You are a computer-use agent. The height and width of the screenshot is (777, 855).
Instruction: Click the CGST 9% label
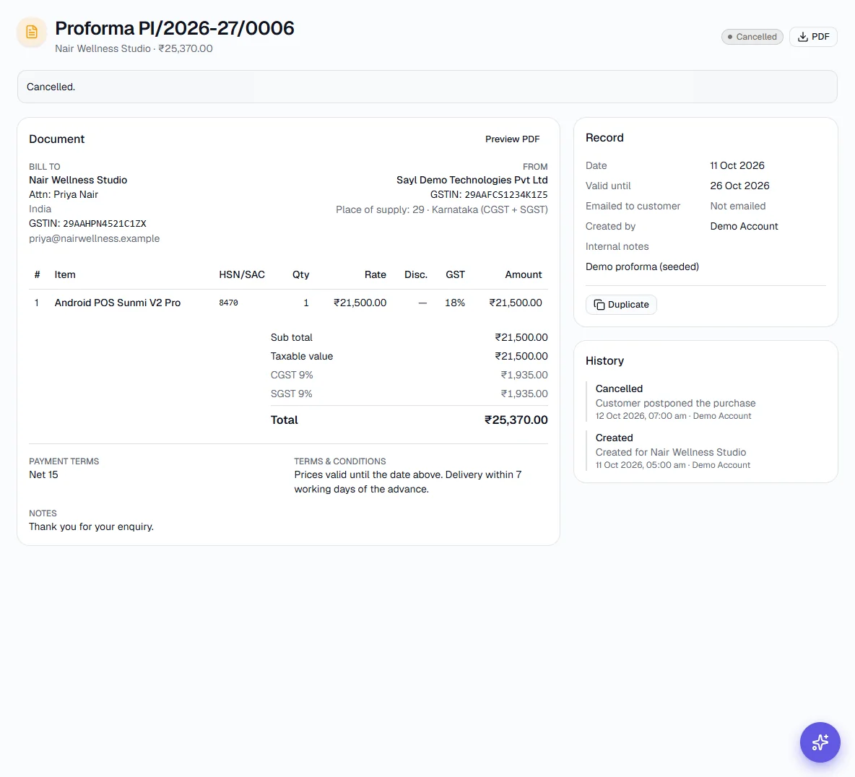click(292, 376)
